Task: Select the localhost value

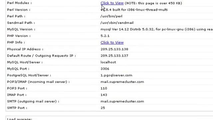Action: [108, 62]
